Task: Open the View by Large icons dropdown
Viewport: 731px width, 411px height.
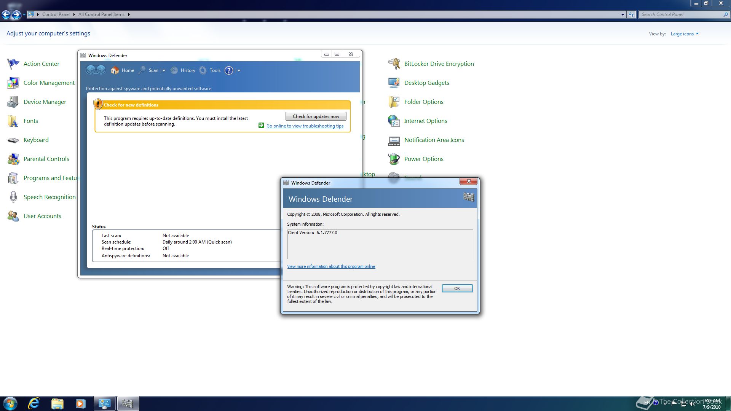Action: click(685, 34)
